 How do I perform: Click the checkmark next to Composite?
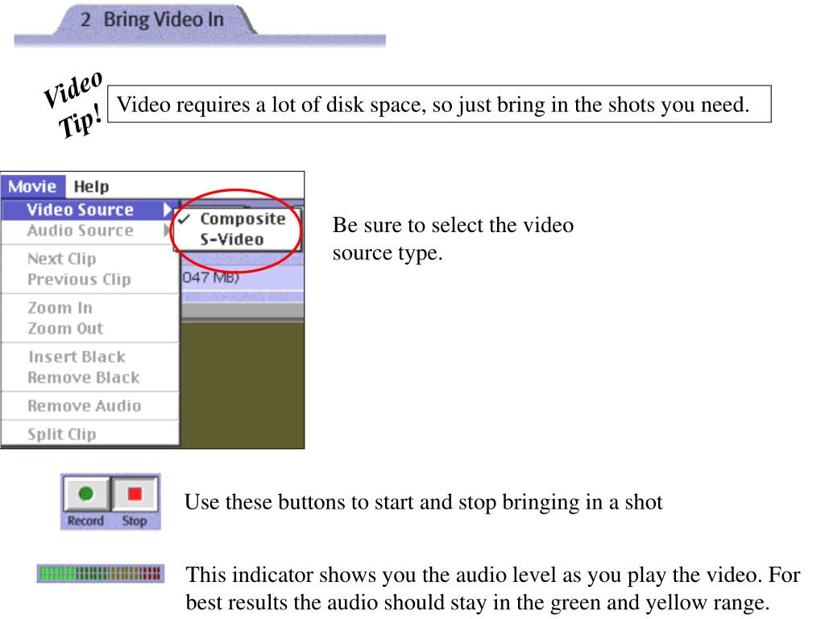coord(184,218)
